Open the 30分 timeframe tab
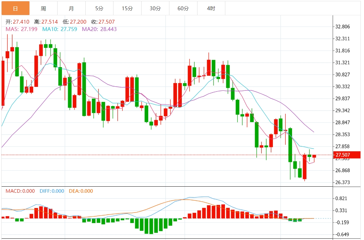 [x=155, y=8]
